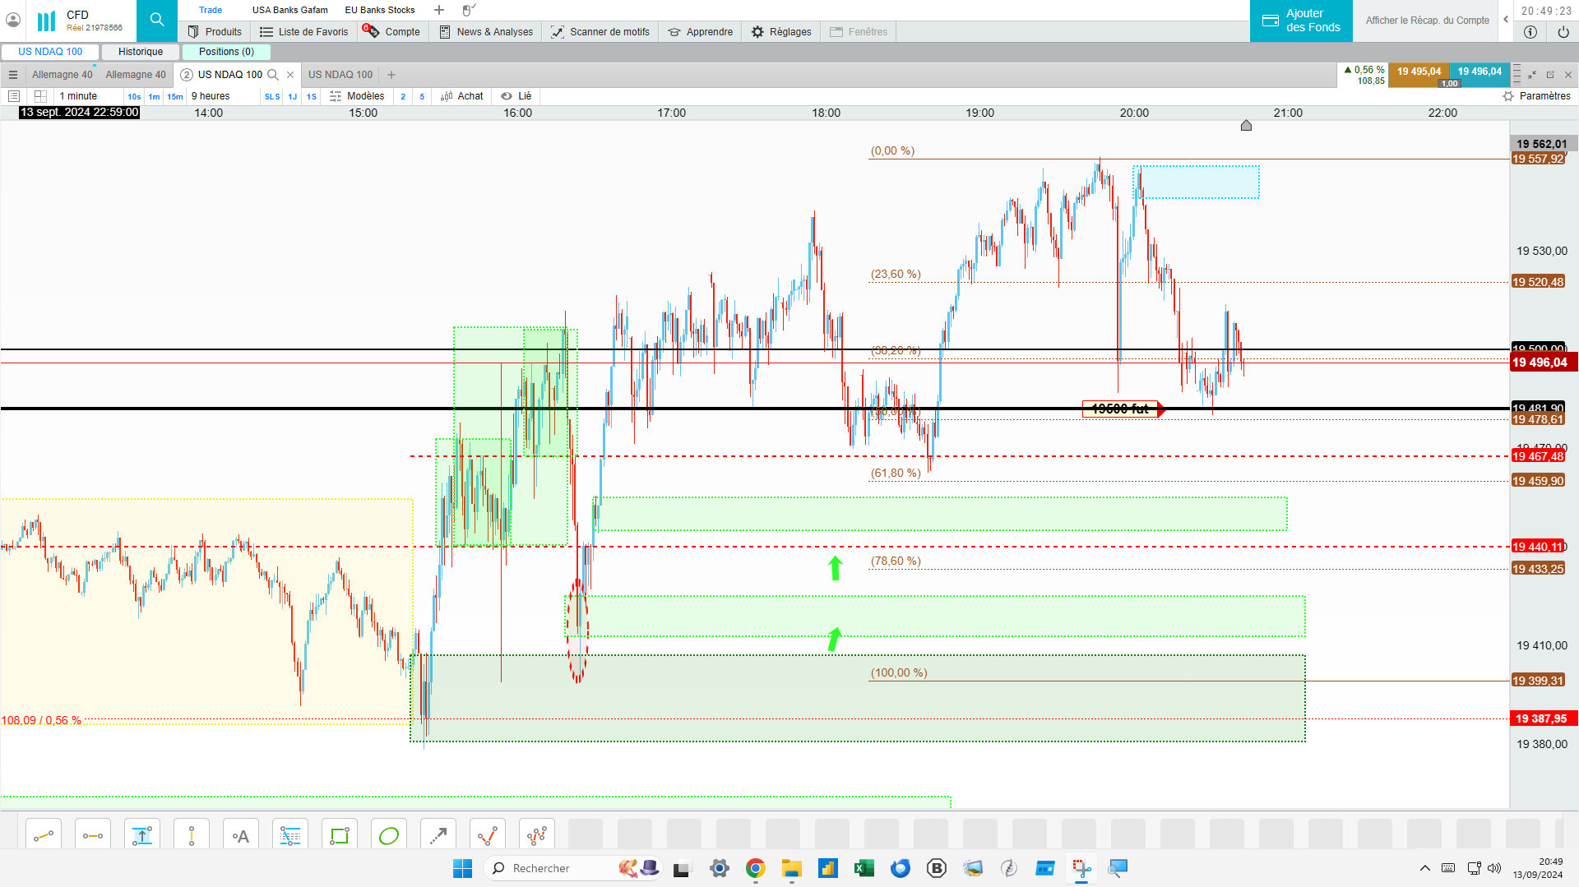Pick the arrow drawing tool
This screenshot has height=887, width=1579.
[438, 836]
